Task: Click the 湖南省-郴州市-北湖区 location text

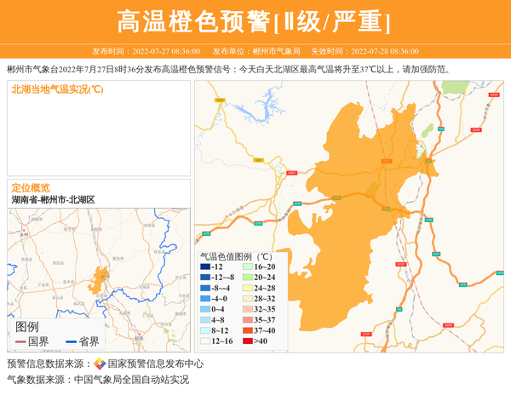Action: (53, 199)
